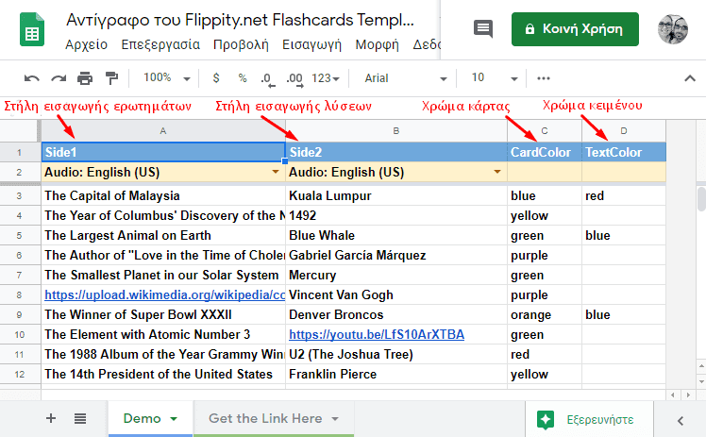Click the document title text
Image resolution: width=706 pixels, height=437 pixels.
(x=240, y=20)
